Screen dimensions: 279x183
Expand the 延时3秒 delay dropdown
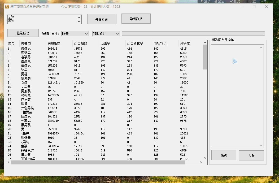pos(106,34)
